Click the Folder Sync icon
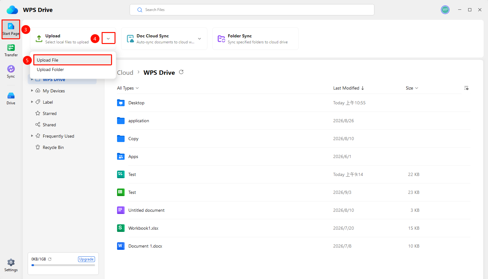488x279 pixels. 222,39
